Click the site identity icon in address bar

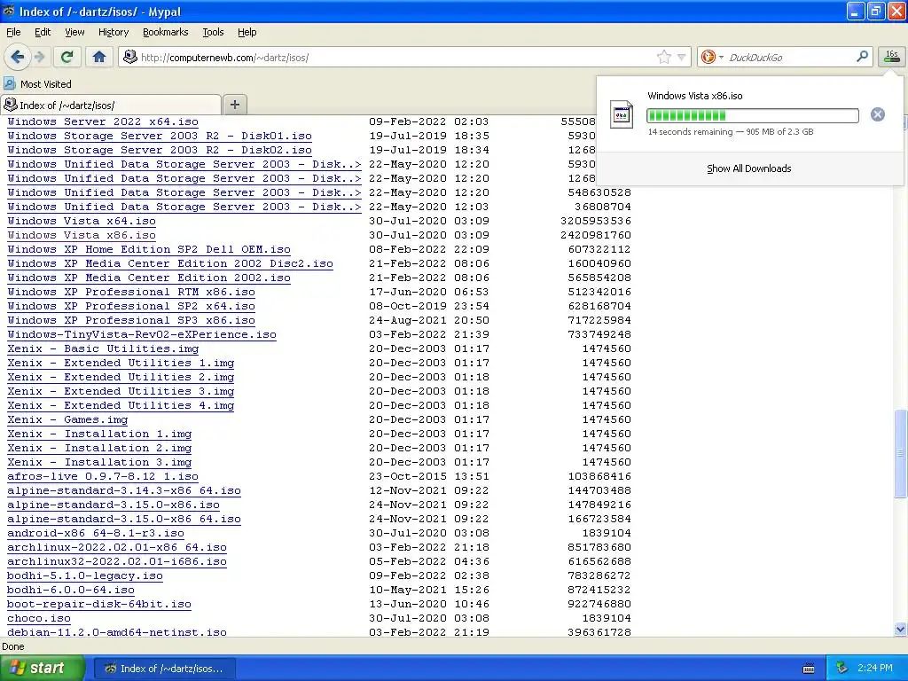tap(130, 57)
